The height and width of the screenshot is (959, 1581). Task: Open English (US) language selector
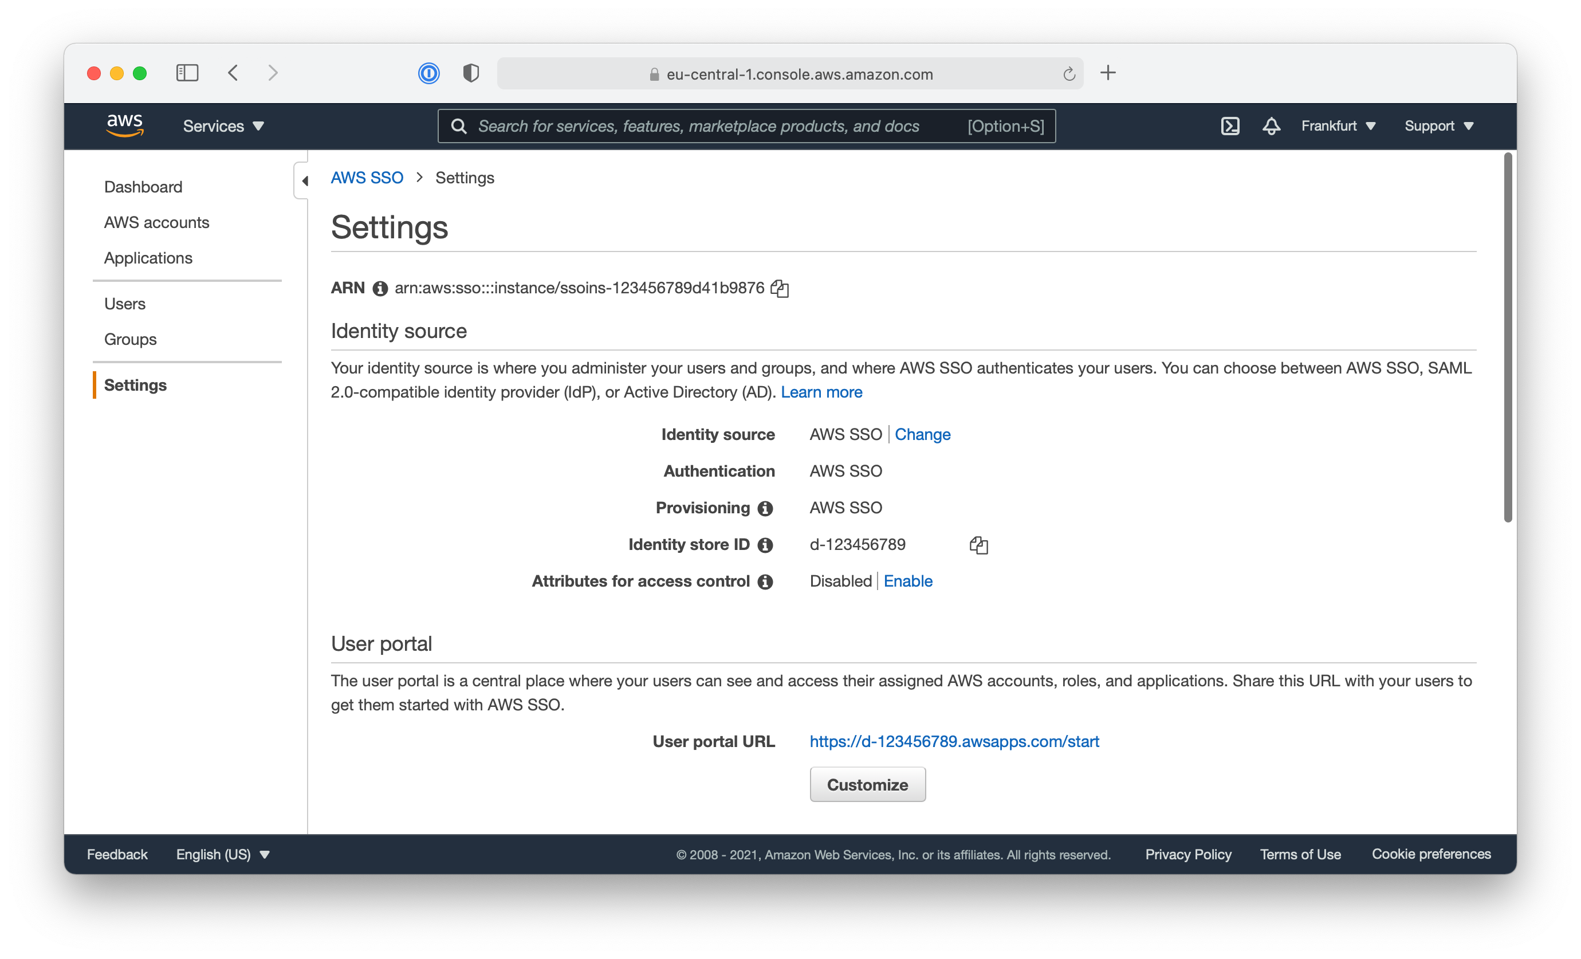(x=223, y=854)
